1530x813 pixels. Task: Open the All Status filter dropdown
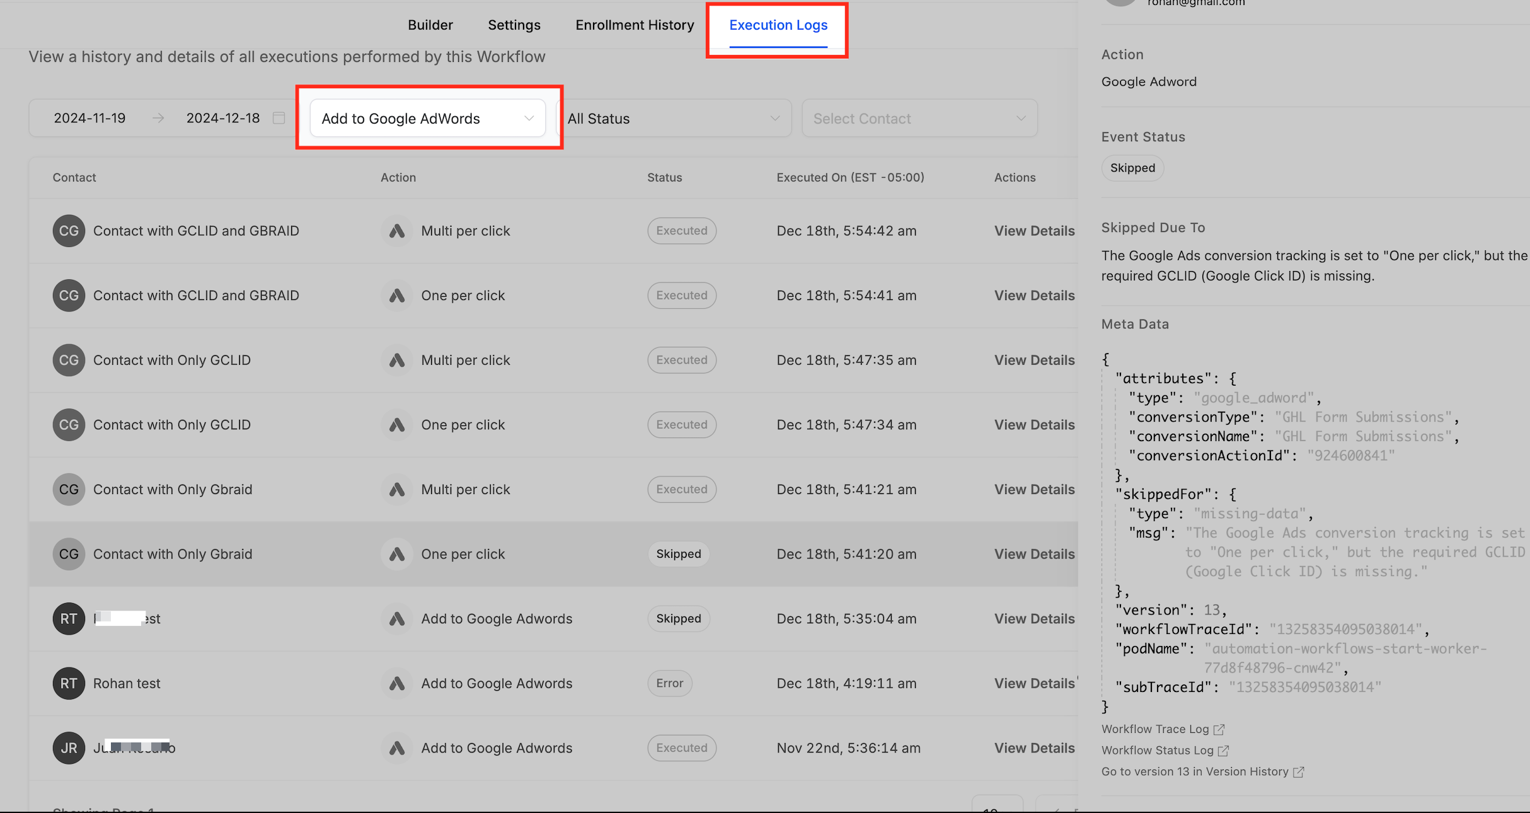click(x=674, y=118)
